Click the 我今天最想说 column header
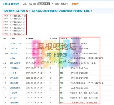This screenshot has height=105, width=114. tap(76, 39)
